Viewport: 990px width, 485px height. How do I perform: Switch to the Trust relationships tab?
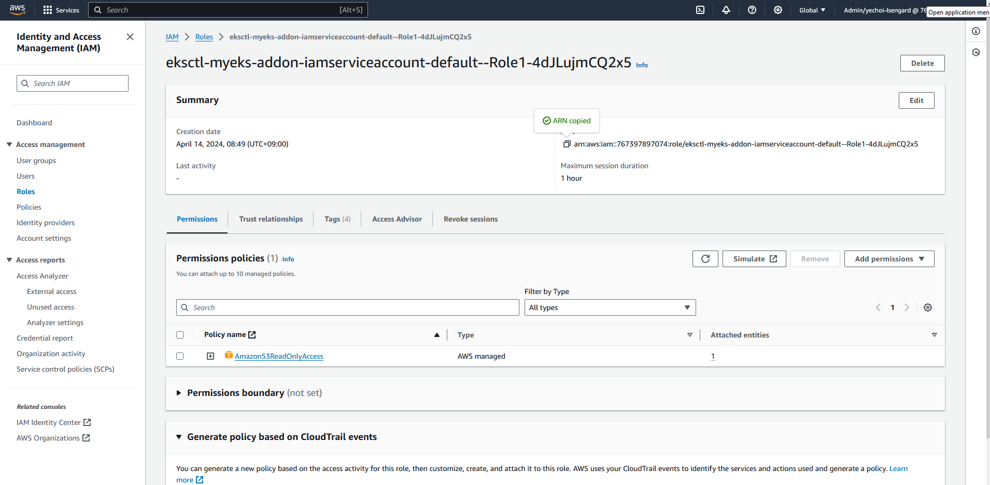click(x=271, y=219)
